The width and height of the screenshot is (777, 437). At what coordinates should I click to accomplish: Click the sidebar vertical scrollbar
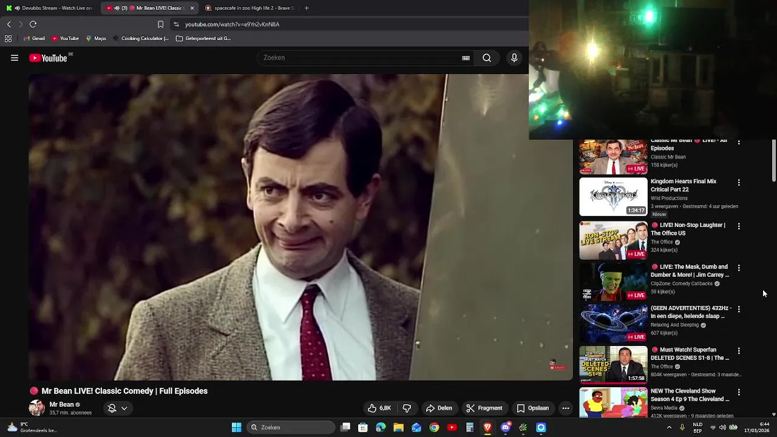pos(773,161)
